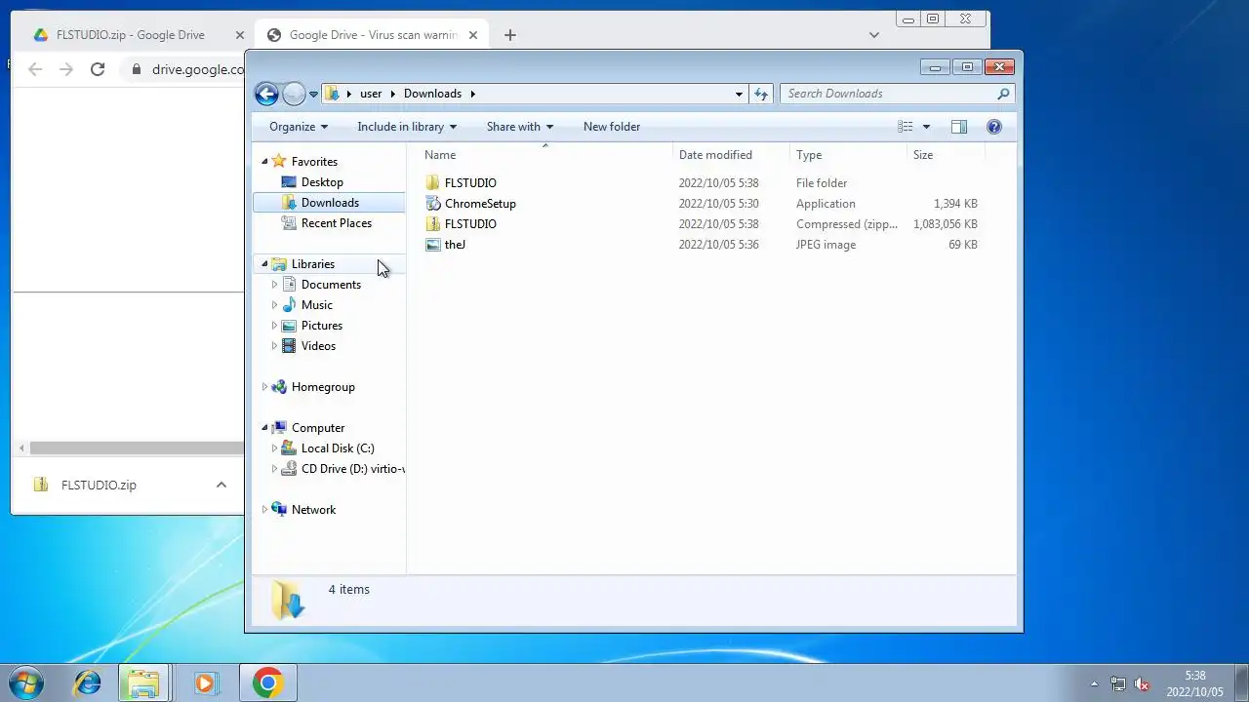Collapse the Favorites tree group
This screenshot has width=1249, height=702.
(264, 162)
